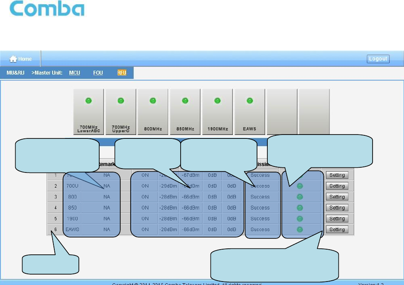Screen dimensions: 404x285
Task: Click the green LED on 1900MHz module
Action: pyautogui.click(x=217, y=100)
